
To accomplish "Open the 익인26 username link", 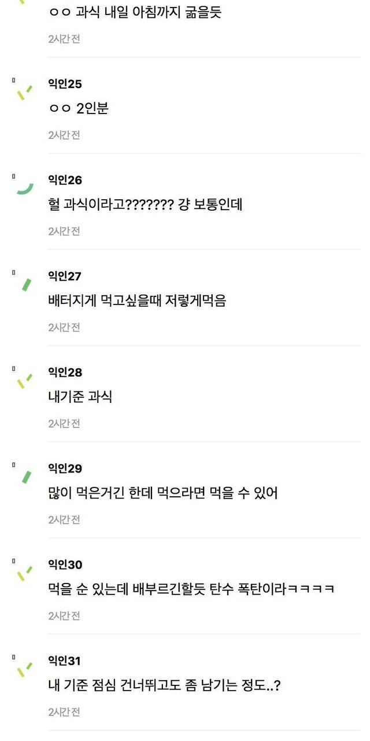I will (65, 181).
